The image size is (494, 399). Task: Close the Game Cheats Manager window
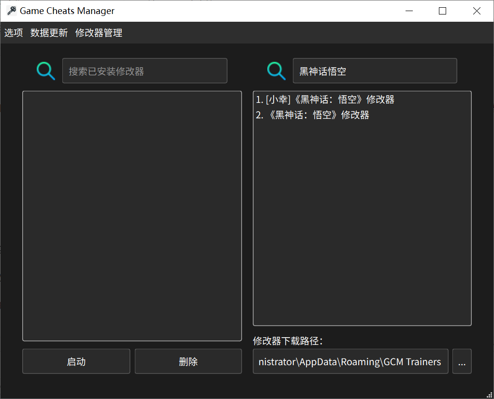477,11
